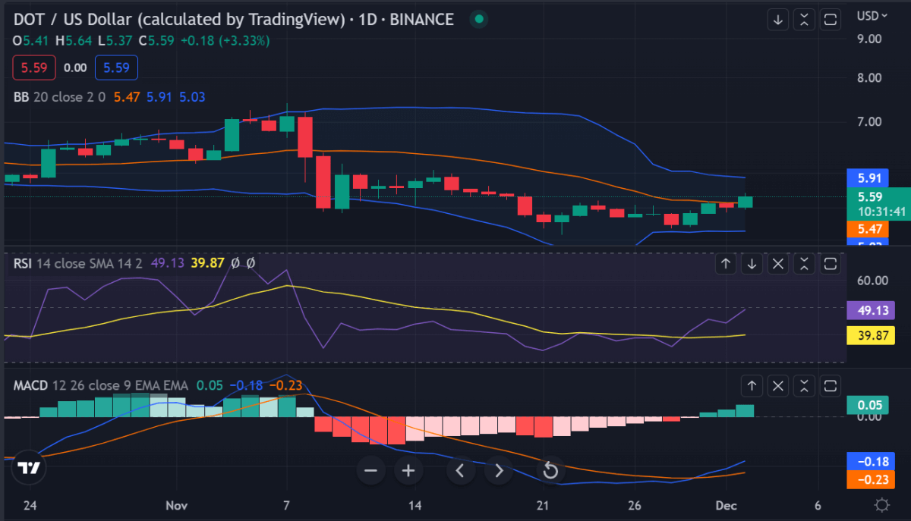The width and height of the screenshot is (911, 521).
Task: Click the TradingView logo in the corner
Action: tap(29, 469)
